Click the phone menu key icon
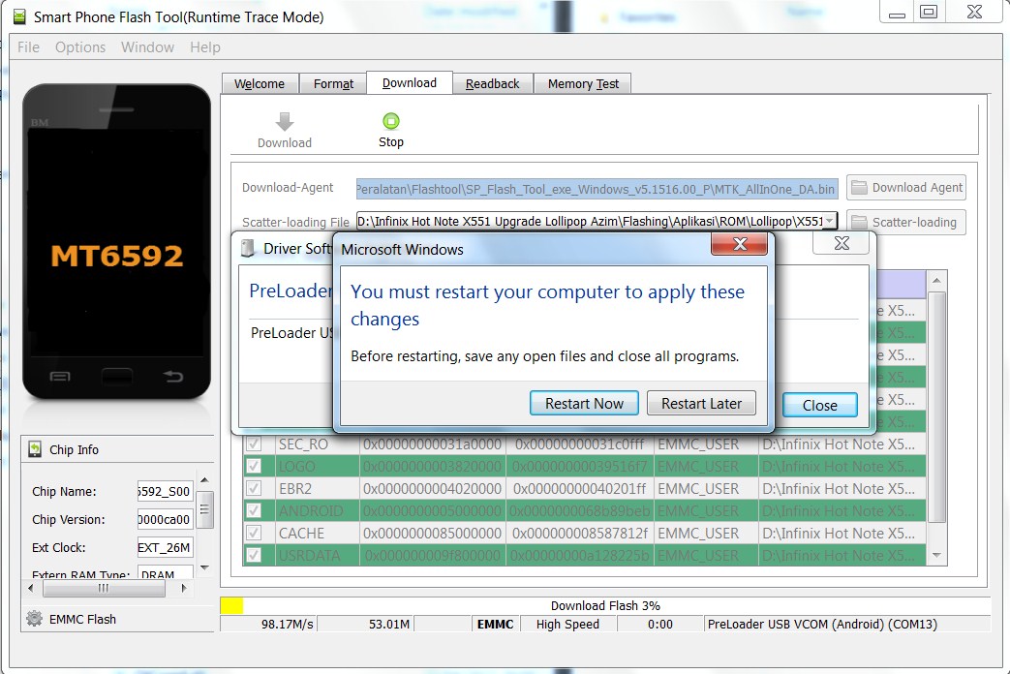This screenshot has width=1010, height=674. click(x=60, y=377)
